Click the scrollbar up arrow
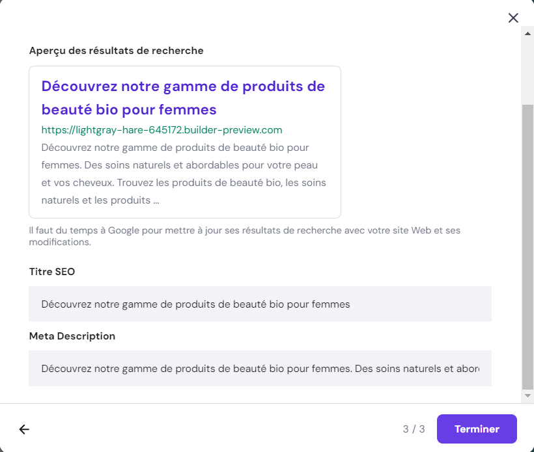Screen dimensions: 534x452 tap(528, 32)
